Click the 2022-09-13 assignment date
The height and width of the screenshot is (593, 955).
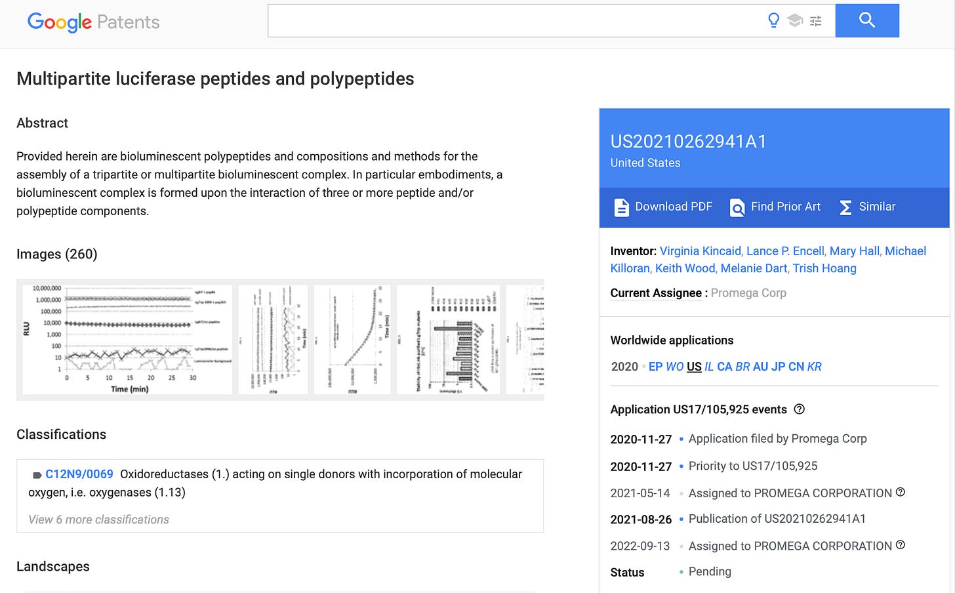click(x=640, y=546)
